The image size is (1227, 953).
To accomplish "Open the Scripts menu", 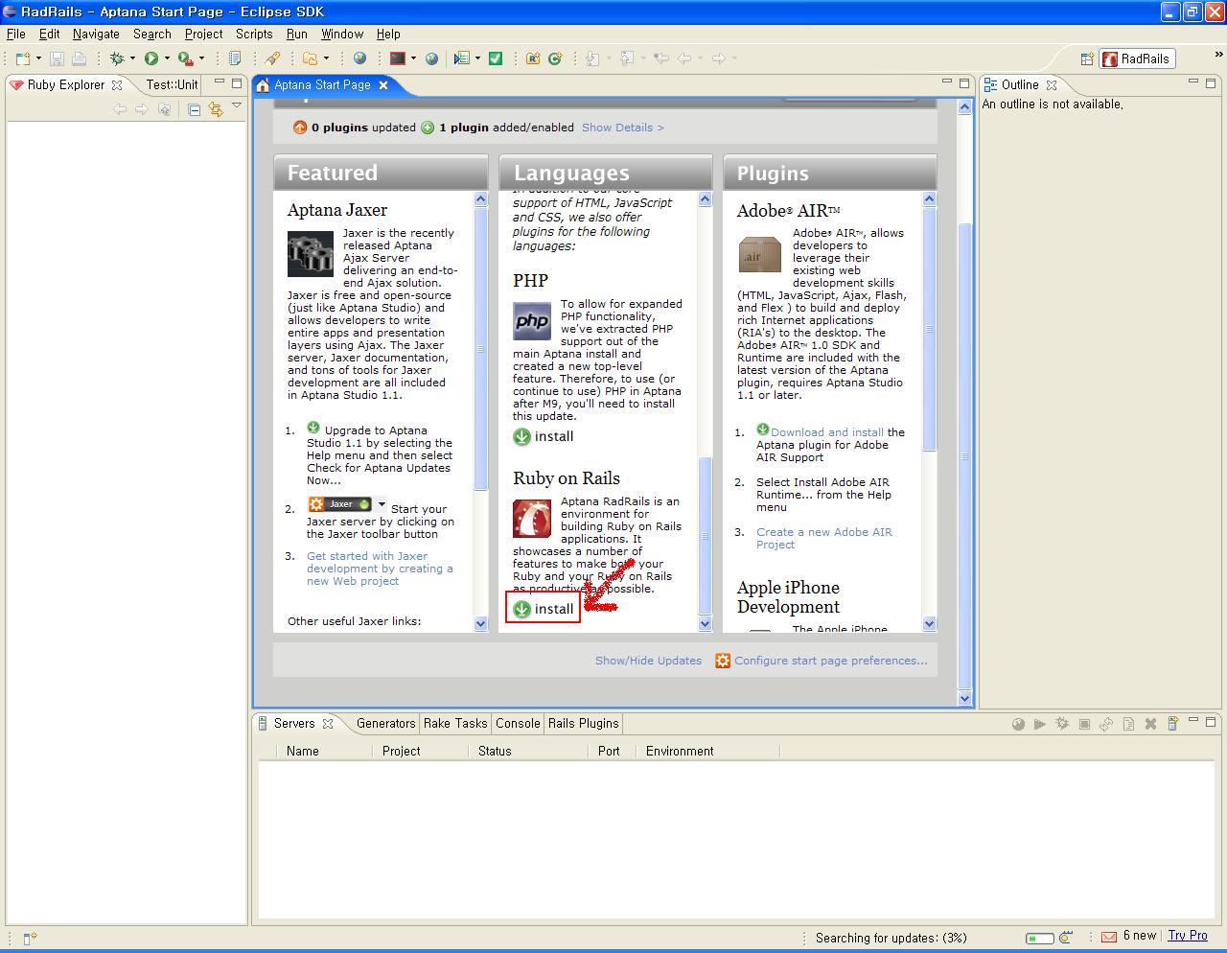I will [254, 34].
